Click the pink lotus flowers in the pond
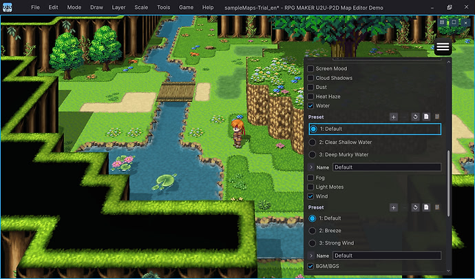 tap(123, 163)
